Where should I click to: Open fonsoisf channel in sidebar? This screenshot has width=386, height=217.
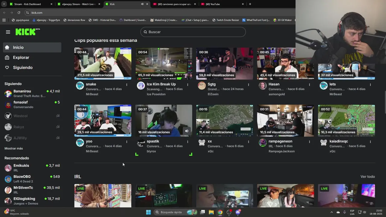click(x=32, y=105)
